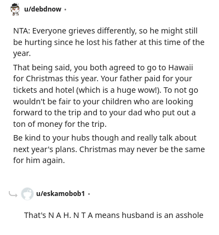The width and height of the screenshot is (219, 235).
Task: Click the dot separator after u/debdnow
Action: click(x=65, y=9)
